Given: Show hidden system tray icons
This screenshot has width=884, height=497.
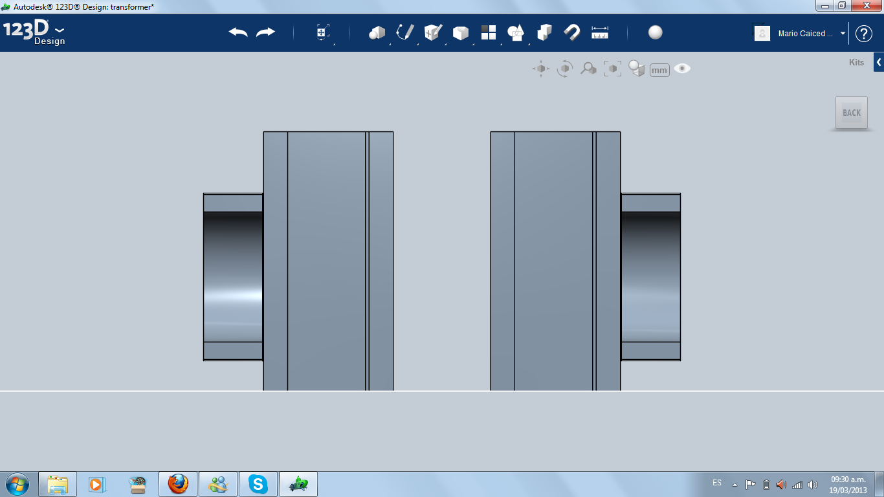Looking at the screenshot, I should click(735, 484).
